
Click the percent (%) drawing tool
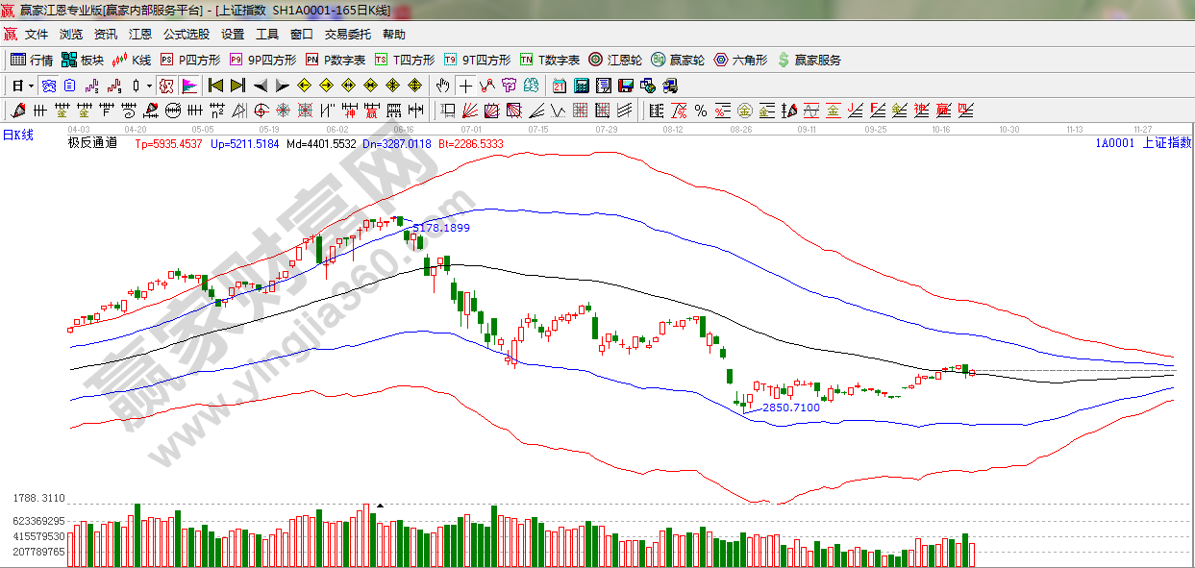tap(701, 111)
